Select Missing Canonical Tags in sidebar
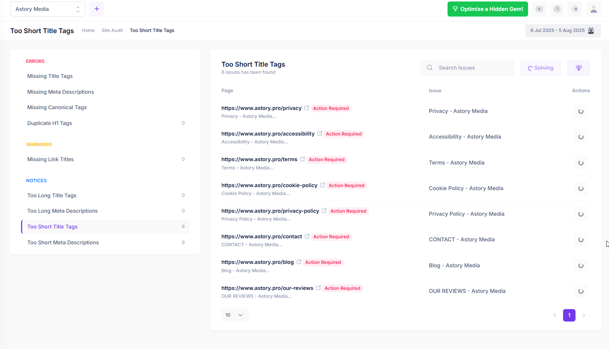This screenshot has height=349, width=609. point(105,107)
